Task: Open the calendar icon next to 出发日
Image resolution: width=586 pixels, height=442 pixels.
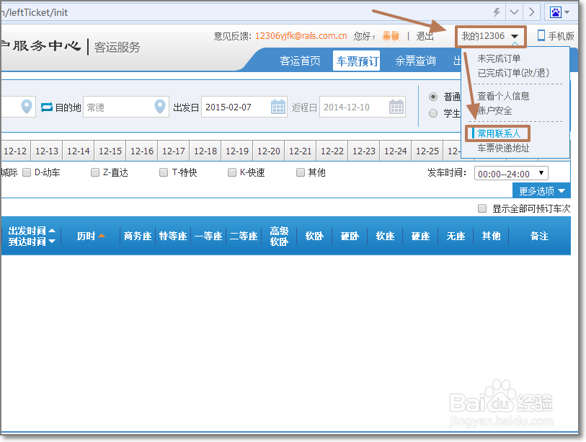Action: 278,106
